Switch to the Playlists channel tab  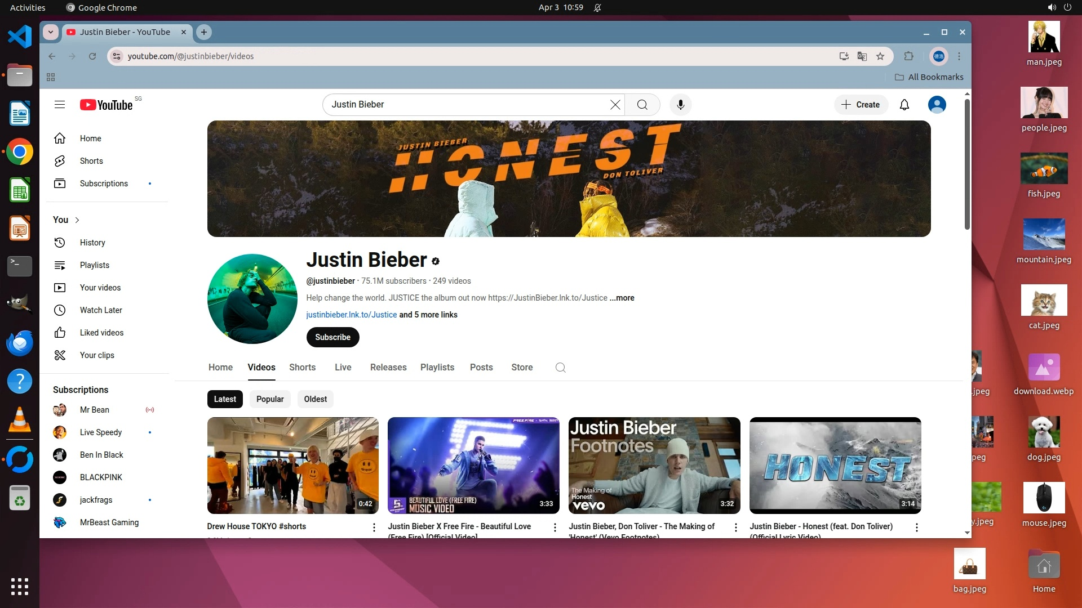pyautogui.click(x=437, y=367)
